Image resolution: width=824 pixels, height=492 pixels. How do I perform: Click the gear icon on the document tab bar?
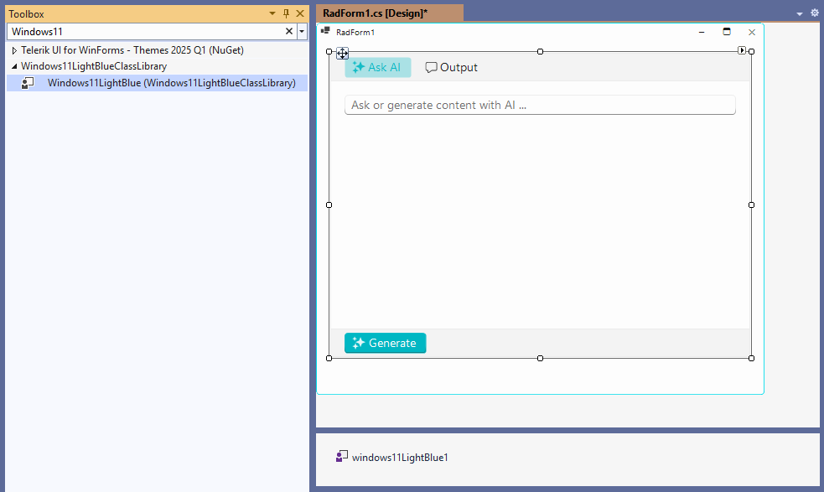point(814,13)
